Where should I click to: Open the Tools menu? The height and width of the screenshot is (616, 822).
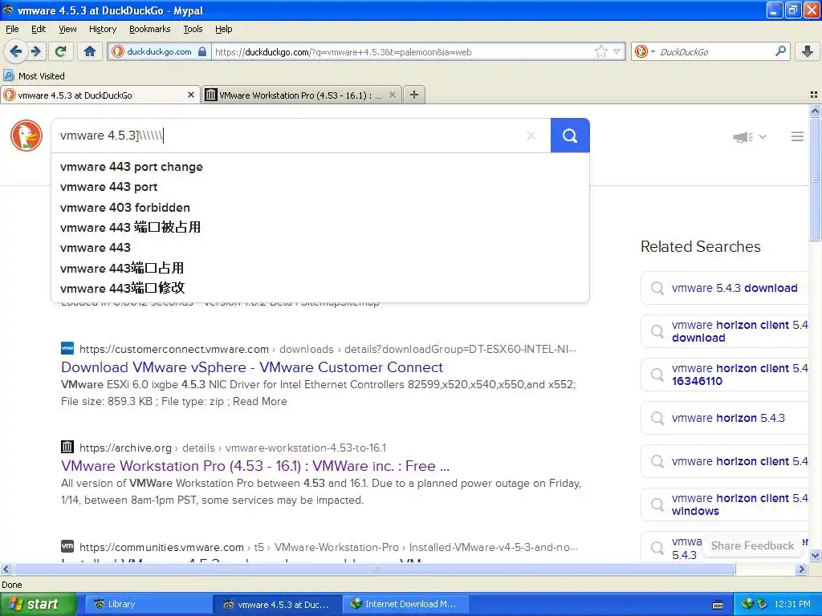tap(193, 29)
